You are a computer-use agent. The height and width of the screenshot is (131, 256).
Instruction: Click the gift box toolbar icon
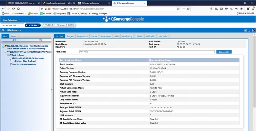pyautogui.click(x=248, y=8)
